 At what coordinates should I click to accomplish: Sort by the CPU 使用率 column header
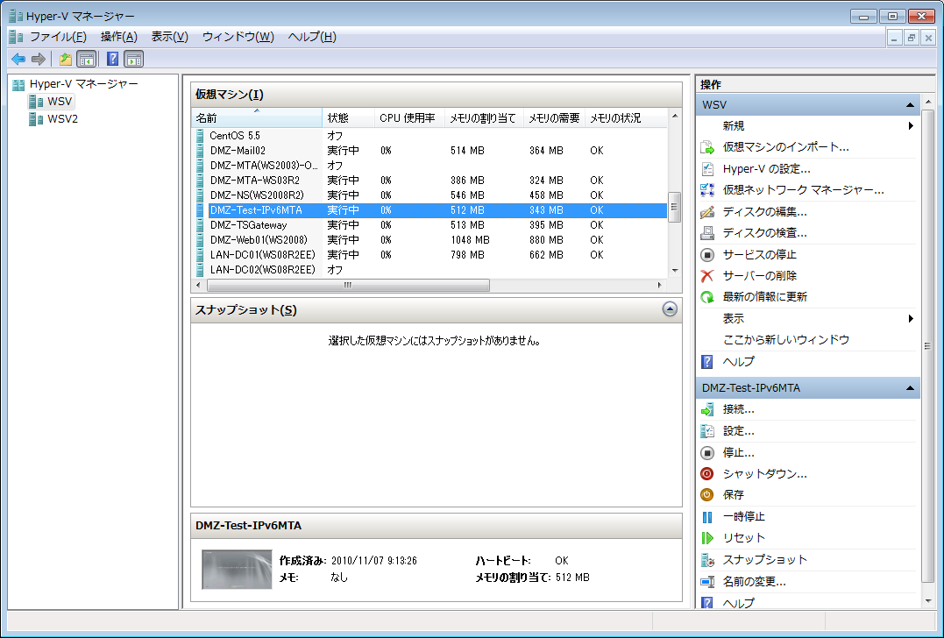click(409, 118)
